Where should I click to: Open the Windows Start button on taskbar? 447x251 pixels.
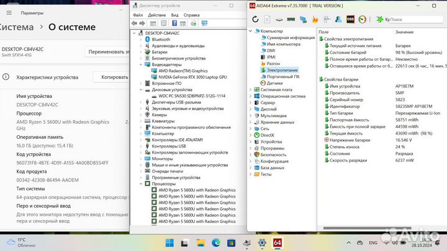[x=169, y=243]
